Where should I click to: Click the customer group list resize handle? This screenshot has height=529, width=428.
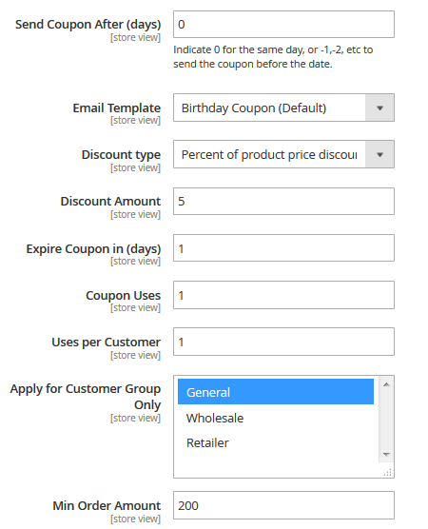tap(388, 472)
